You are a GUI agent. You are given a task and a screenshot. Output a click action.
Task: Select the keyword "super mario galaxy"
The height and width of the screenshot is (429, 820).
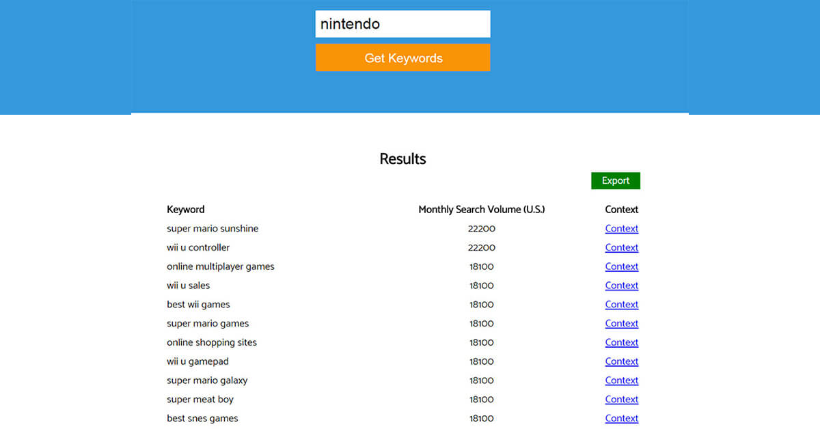coord(207,380)
